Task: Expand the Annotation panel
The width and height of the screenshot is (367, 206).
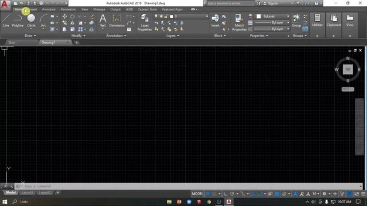Action: coord(116,35)
